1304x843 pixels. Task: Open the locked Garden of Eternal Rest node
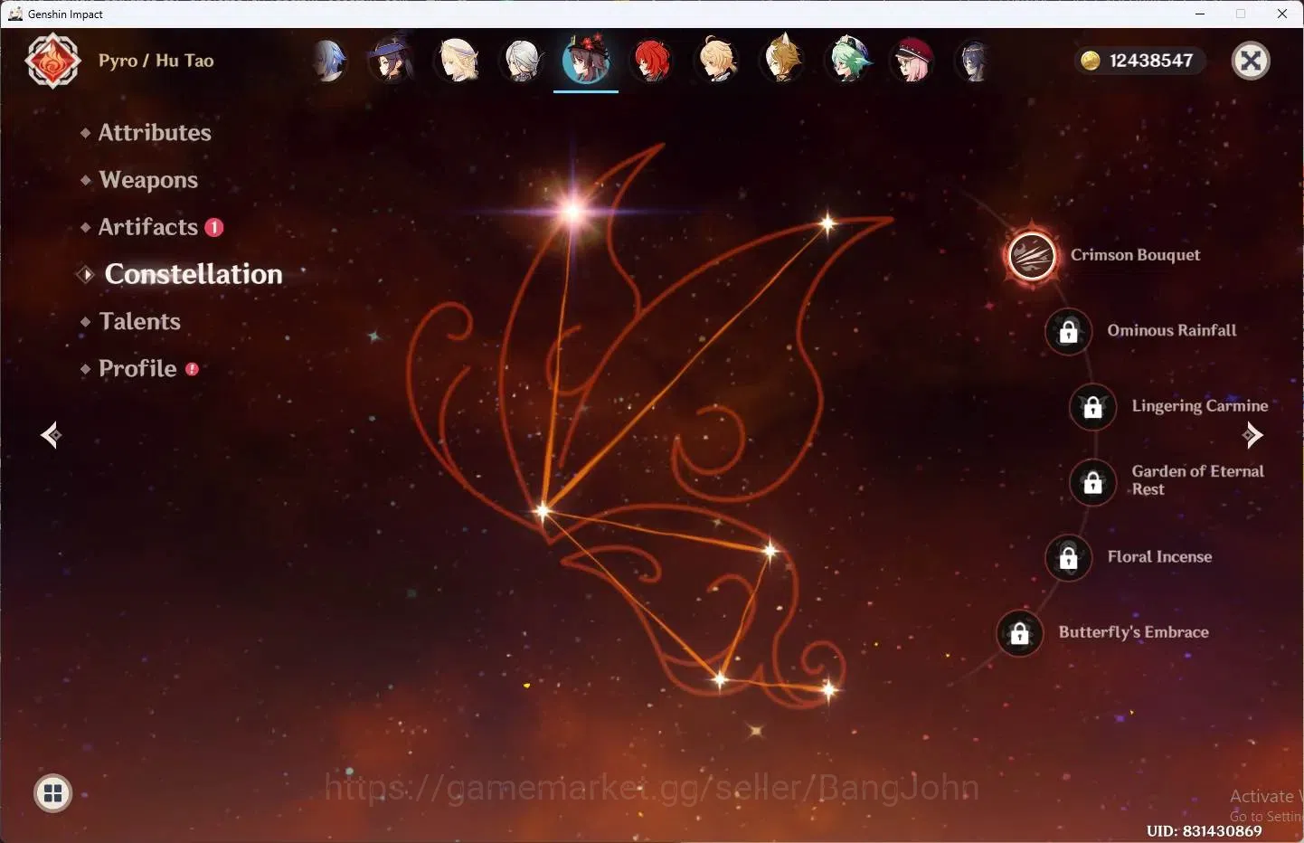(1092, 482)
